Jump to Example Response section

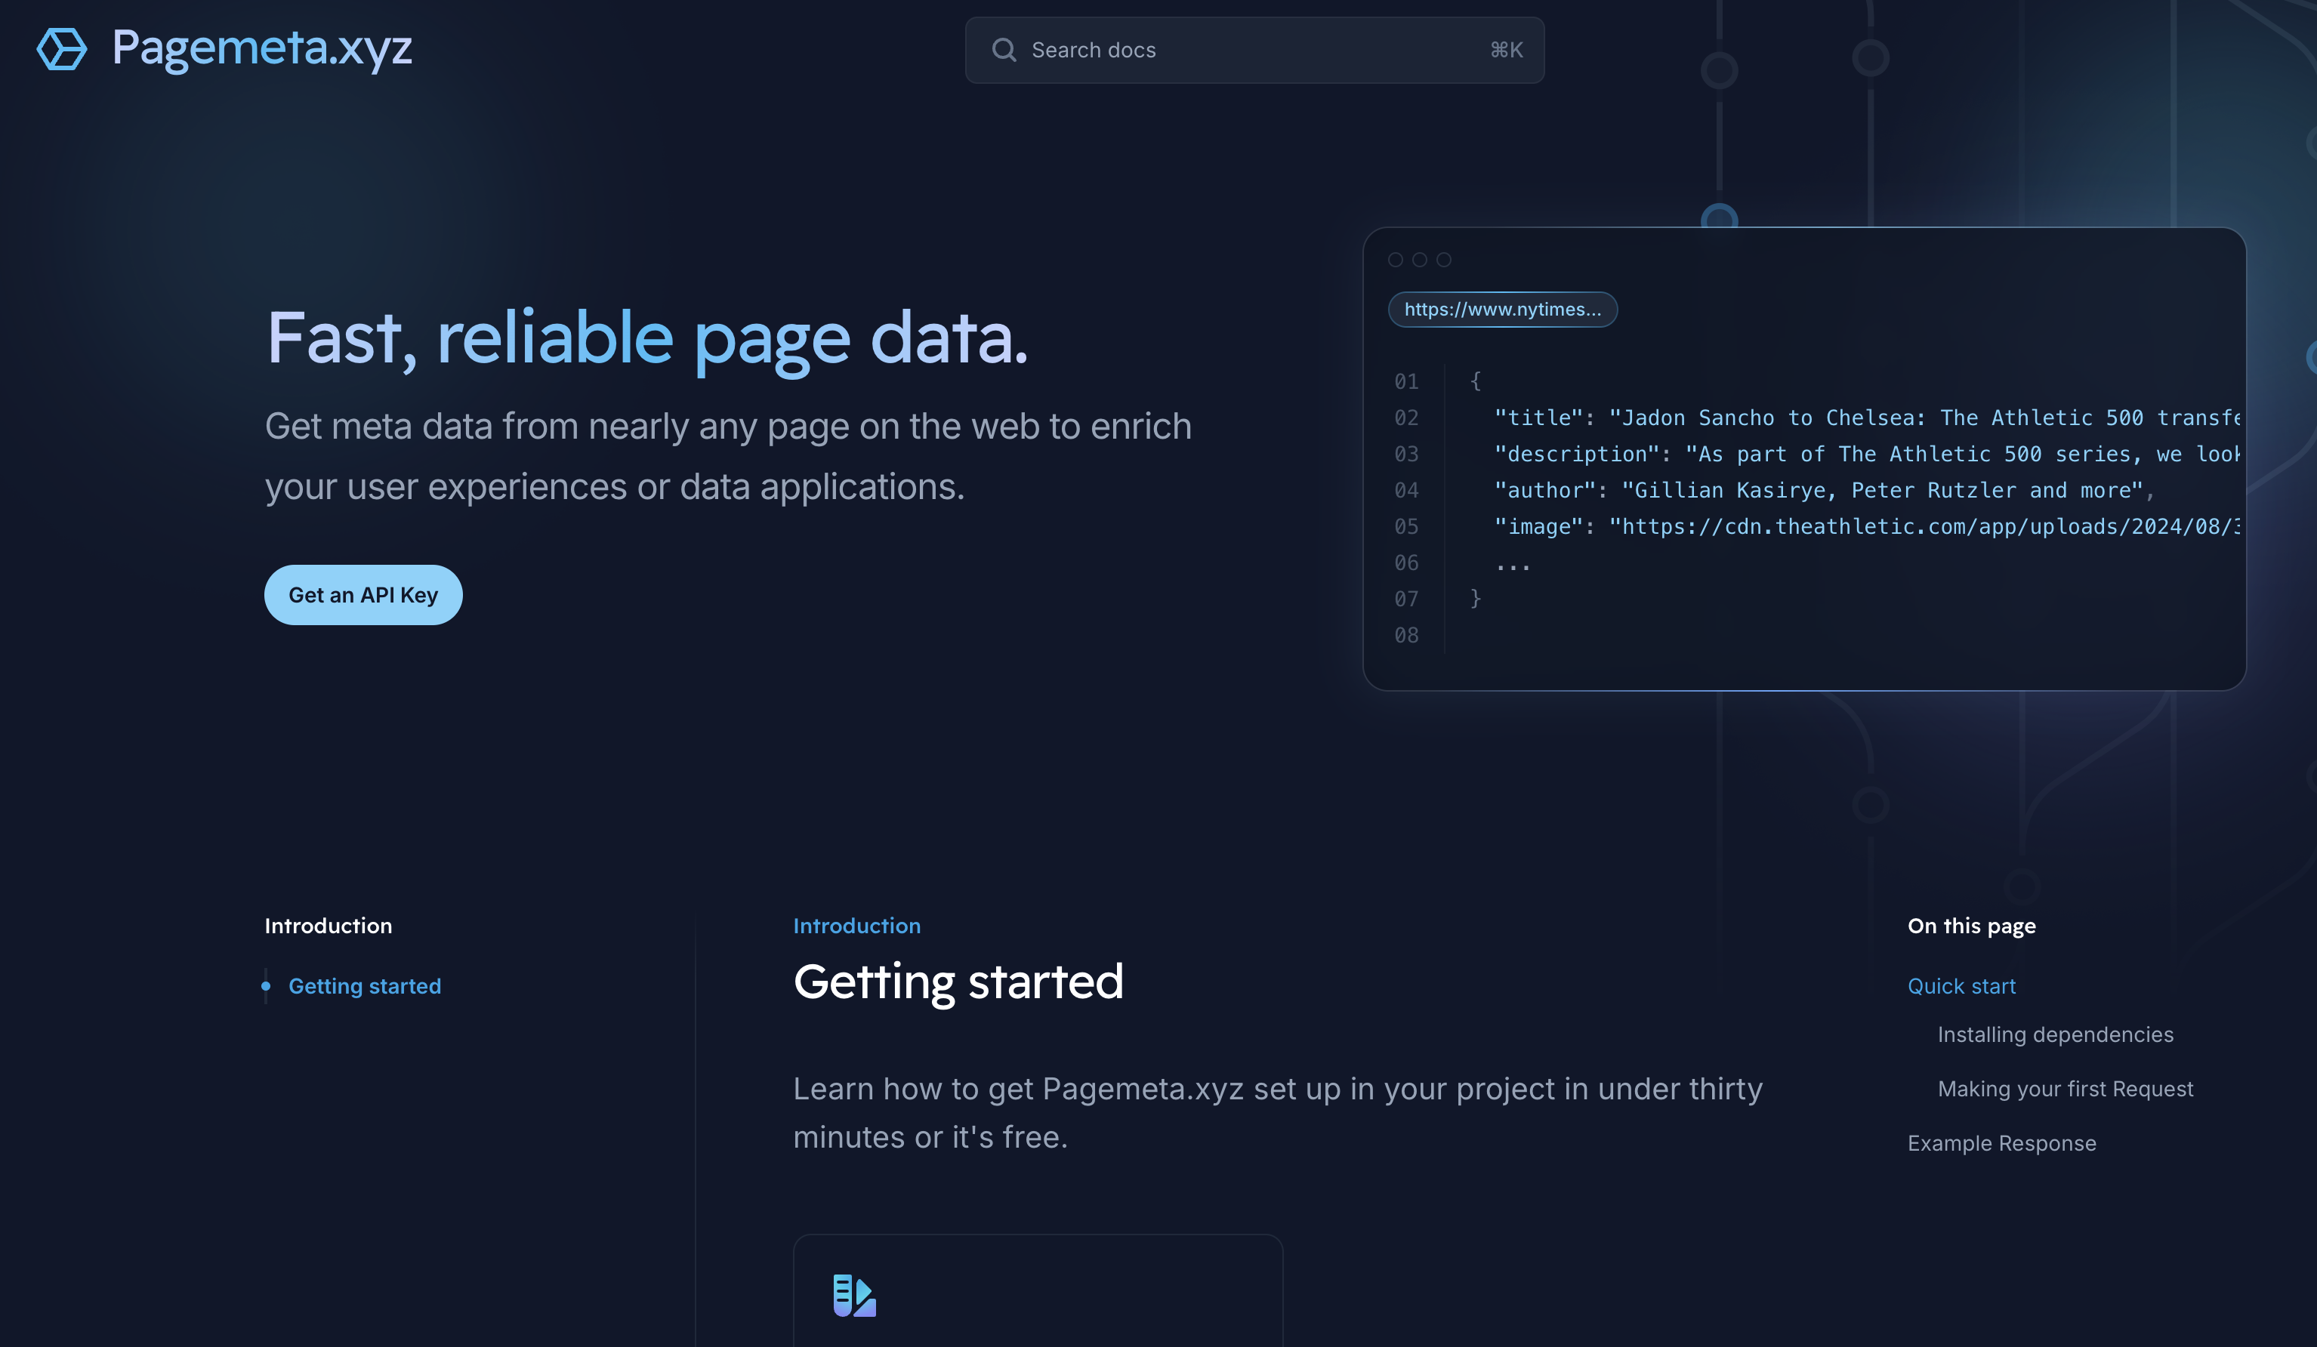click(x=2001, y=1143)
